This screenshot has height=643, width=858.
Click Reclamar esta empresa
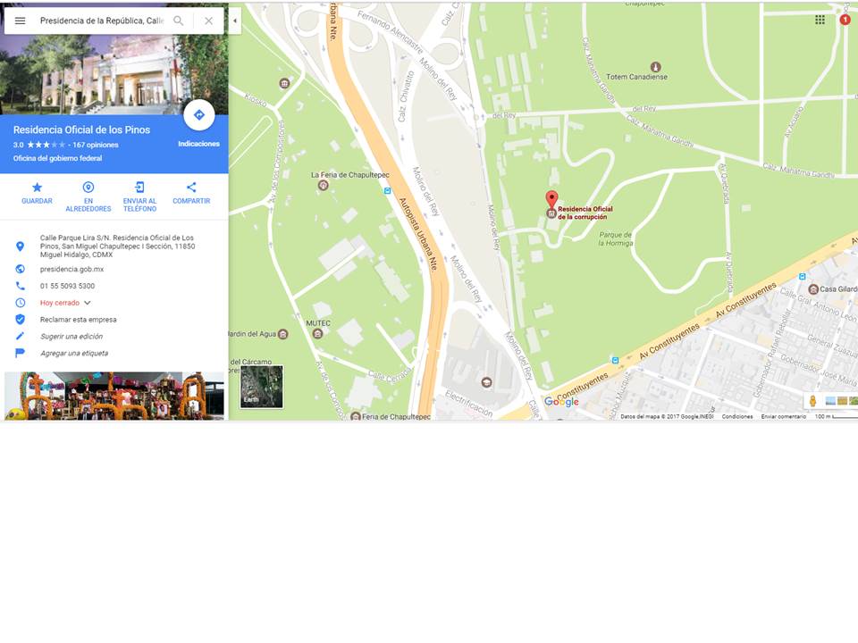point(79,320)
